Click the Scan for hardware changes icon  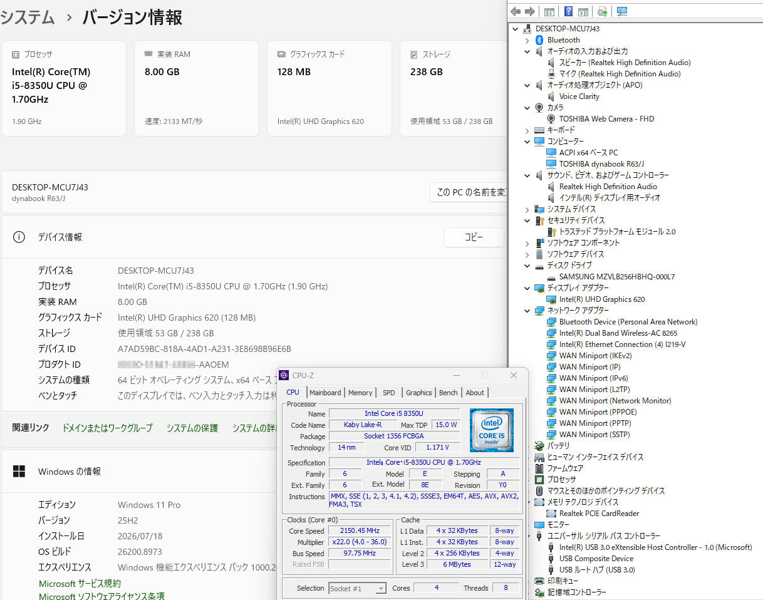pyautogui.click(x=622, y=11)
